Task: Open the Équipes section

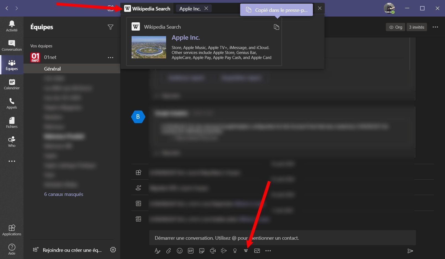Action: pos(12,65)
